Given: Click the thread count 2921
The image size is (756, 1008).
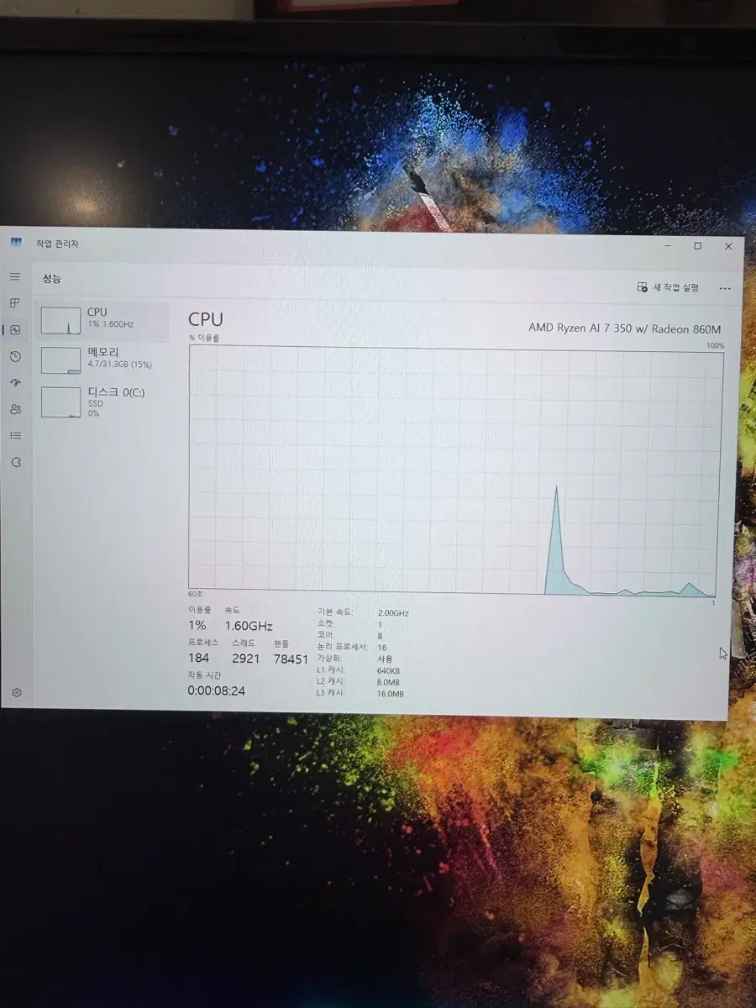Looking at the screenshot, I should (246, 659).
